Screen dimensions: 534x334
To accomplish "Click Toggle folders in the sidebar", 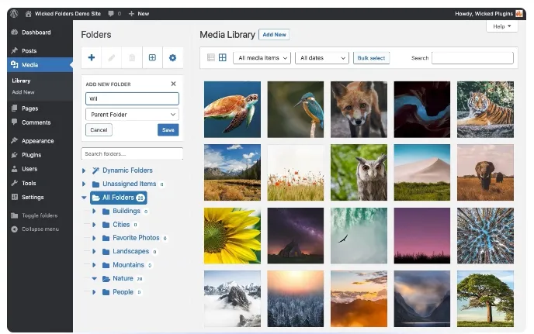I will (x=40, y=215).
